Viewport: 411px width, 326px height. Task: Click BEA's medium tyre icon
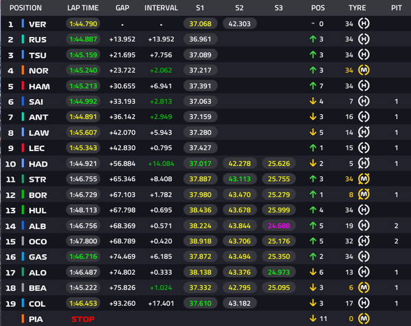(x=364, y=288)
